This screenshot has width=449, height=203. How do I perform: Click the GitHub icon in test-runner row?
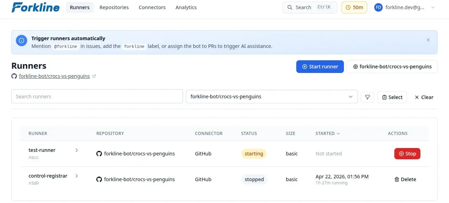(x=99, y=154)
